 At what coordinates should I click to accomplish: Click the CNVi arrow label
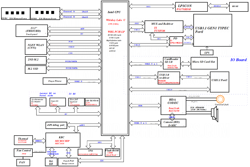[70, 53]
